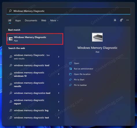
Task: Switch to the Documents tab
Action: tap(31, 20)
